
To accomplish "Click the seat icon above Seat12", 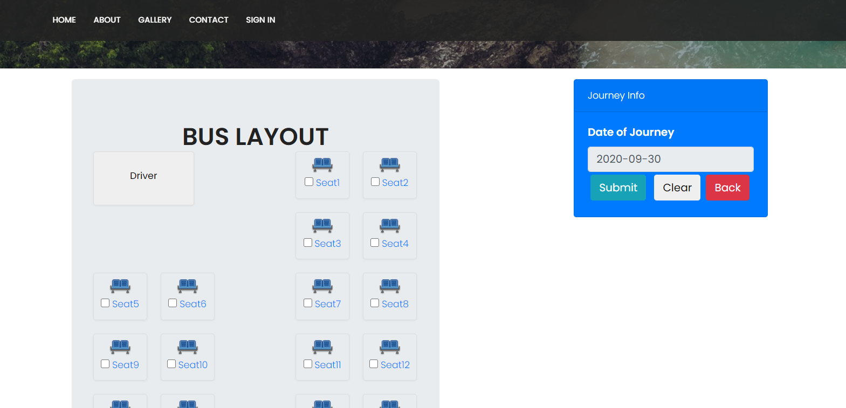I will pyautogui.click(x=390, y=347).
